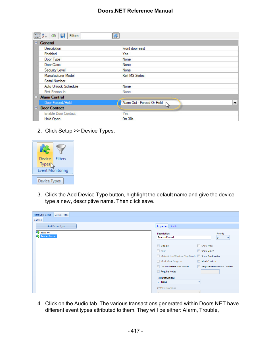The image size is (271, 352).
Task: Check Require Password on Confirm
Action: [x=199, y=266]
